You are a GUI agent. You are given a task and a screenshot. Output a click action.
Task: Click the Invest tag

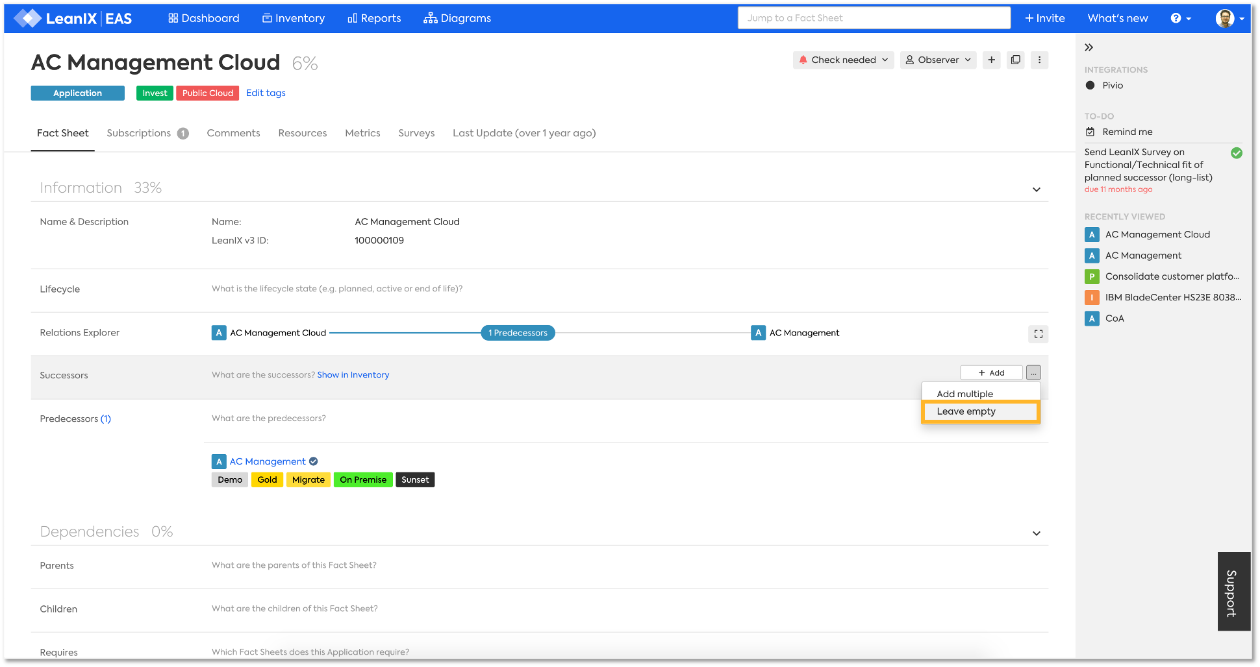pos(155,93)
